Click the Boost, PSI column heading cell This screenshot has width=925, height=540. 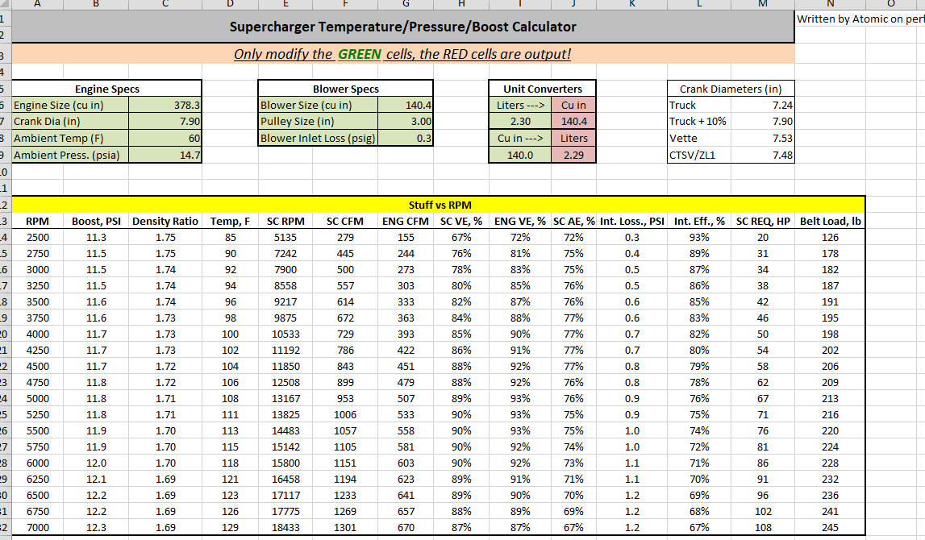click(x=95, y=221)
